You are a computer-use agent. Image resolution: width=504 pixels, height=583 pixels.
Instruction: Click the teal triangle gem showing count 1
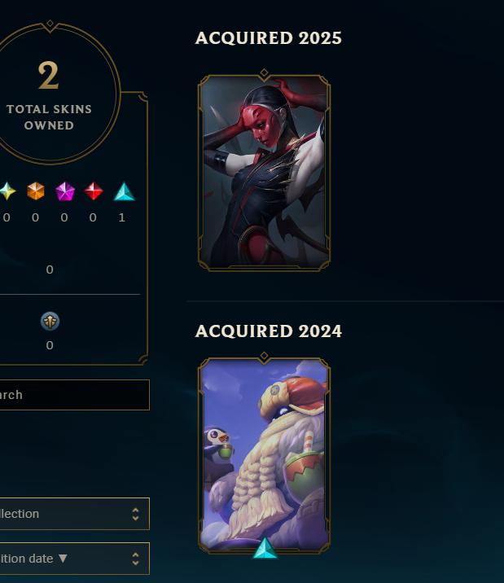tap(124, 191)
